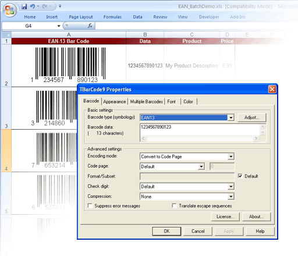Select column C header

click(x=191, y=35)
